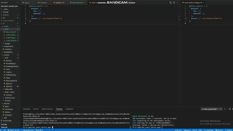233x131 pixels.
Task: Click the split terminal icon
Action: pyautogui.click(x=230, y=109)
